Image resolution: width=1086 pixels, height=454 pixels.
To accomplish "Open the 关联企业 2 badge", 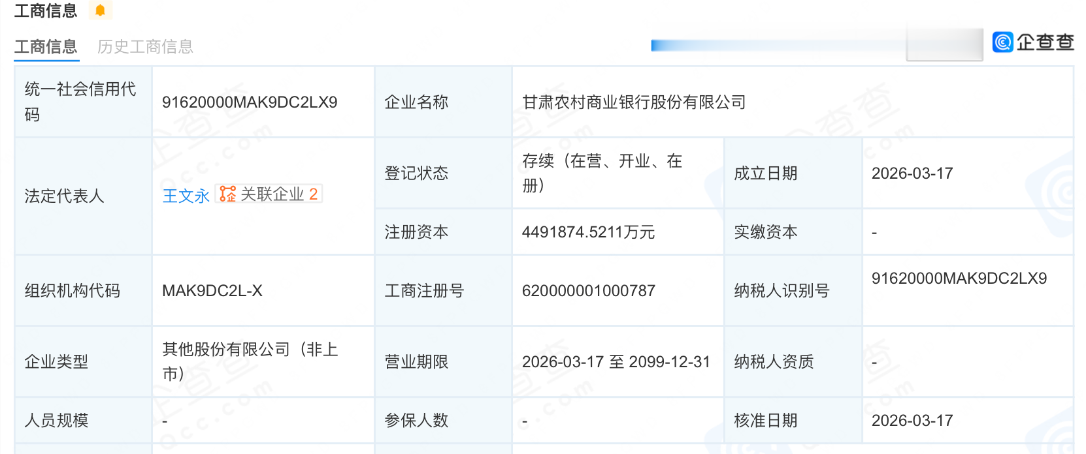I will [269, 194].
